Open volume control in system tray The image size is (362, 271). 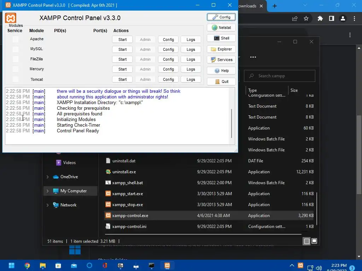(319, 268)
